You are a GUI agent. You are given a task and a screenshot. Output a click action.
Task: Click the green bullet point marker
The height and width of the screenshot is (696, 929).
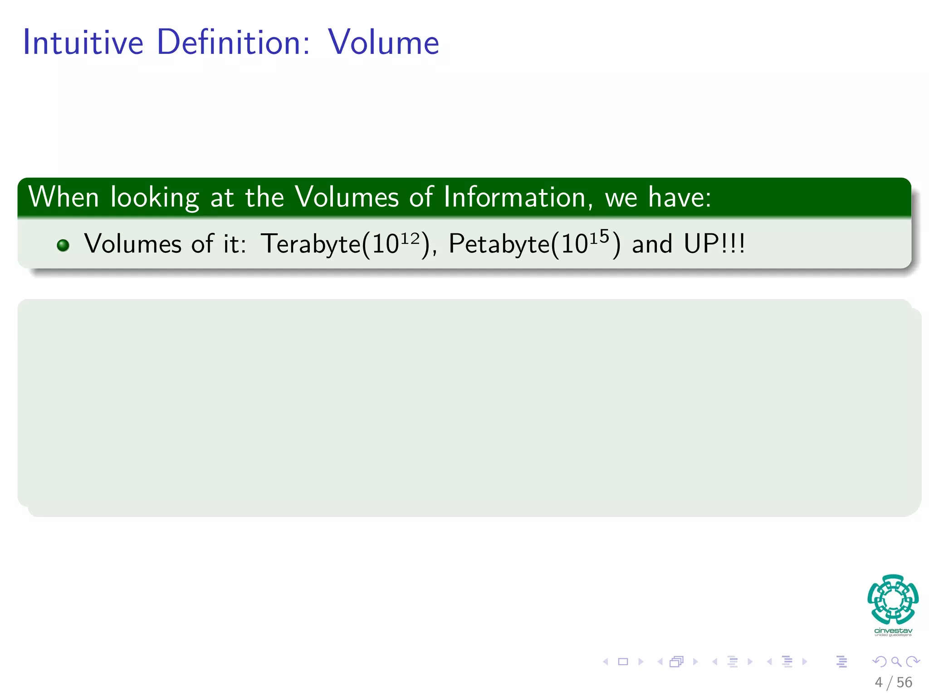[63, 246]
